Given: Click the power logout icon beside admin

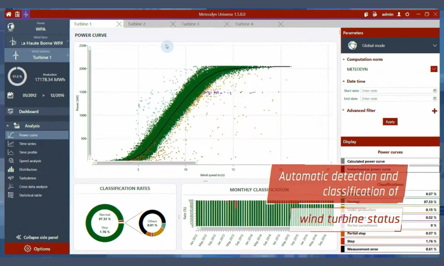Looking at the screenshot, I should click(407, 14).
